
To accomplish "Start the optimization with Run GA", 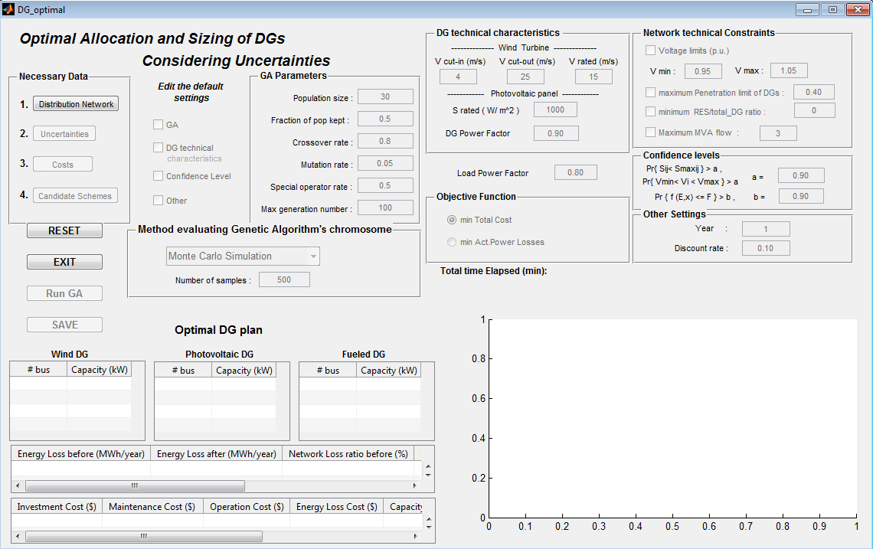I will click(x=64, y=293).
